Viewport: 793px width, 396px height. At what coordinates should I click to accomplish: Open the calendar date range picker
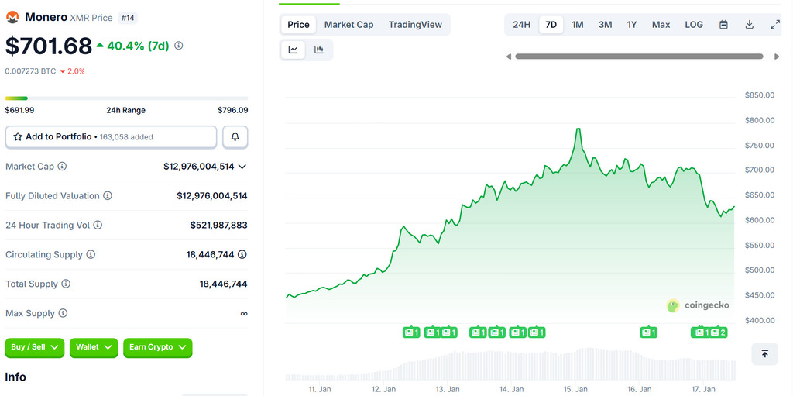[723, 25]
